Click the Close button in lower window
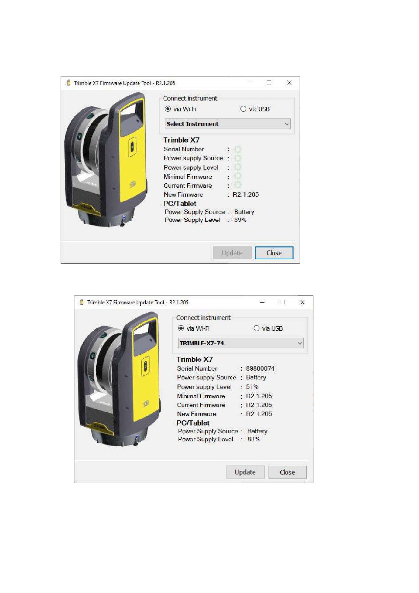The width and height of the screenshot is (419, 593). pyautogui.click(x=287, y=472)
